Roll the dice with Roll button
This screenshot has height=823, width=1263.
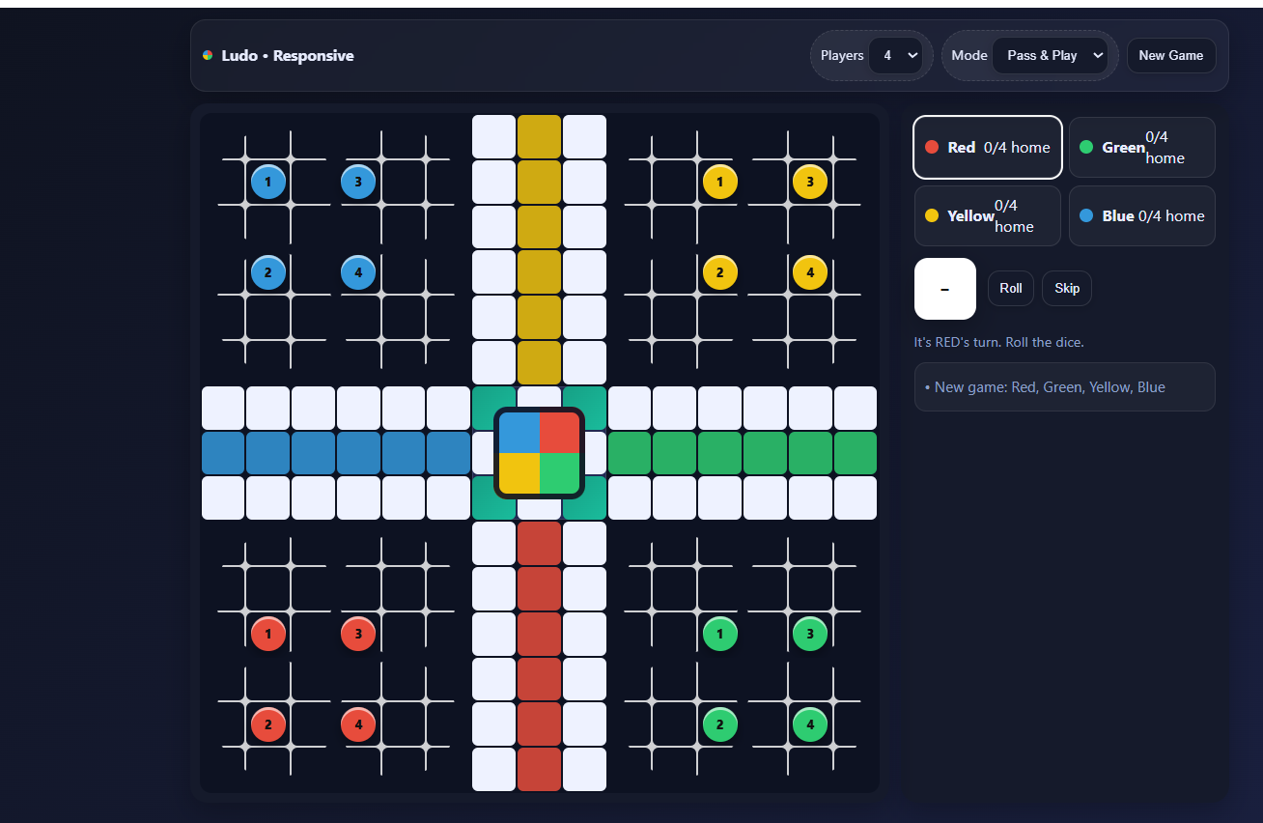1010,289
